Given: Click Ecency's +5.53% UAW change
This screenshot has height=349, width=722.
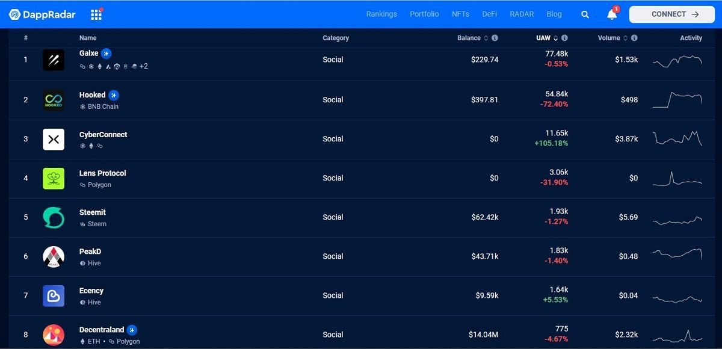Looking at the screenshot, I should click(x=555, y=300).
